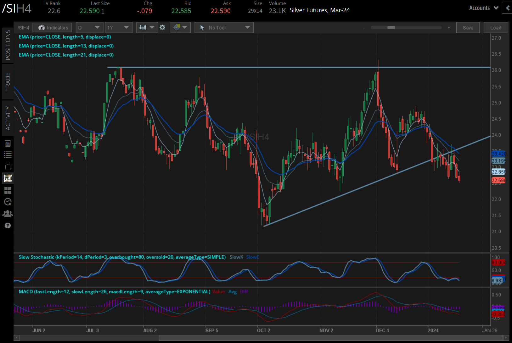Open the 1Y time range dropdown

coord(118,28)
